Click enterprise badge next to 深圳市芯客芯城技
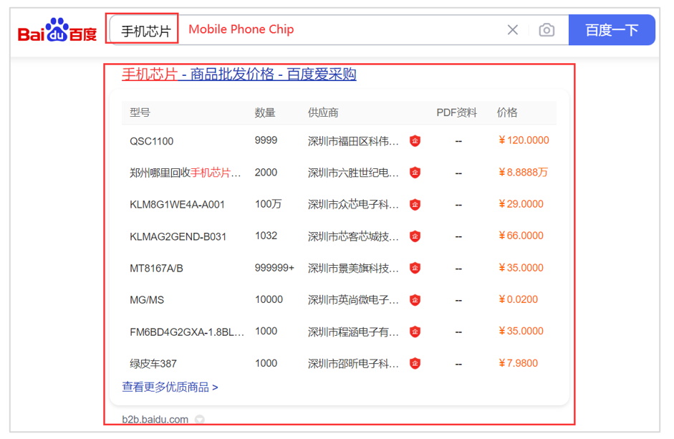Image resolution: width=674 pixels, height=439 pixels. point(415,236)
